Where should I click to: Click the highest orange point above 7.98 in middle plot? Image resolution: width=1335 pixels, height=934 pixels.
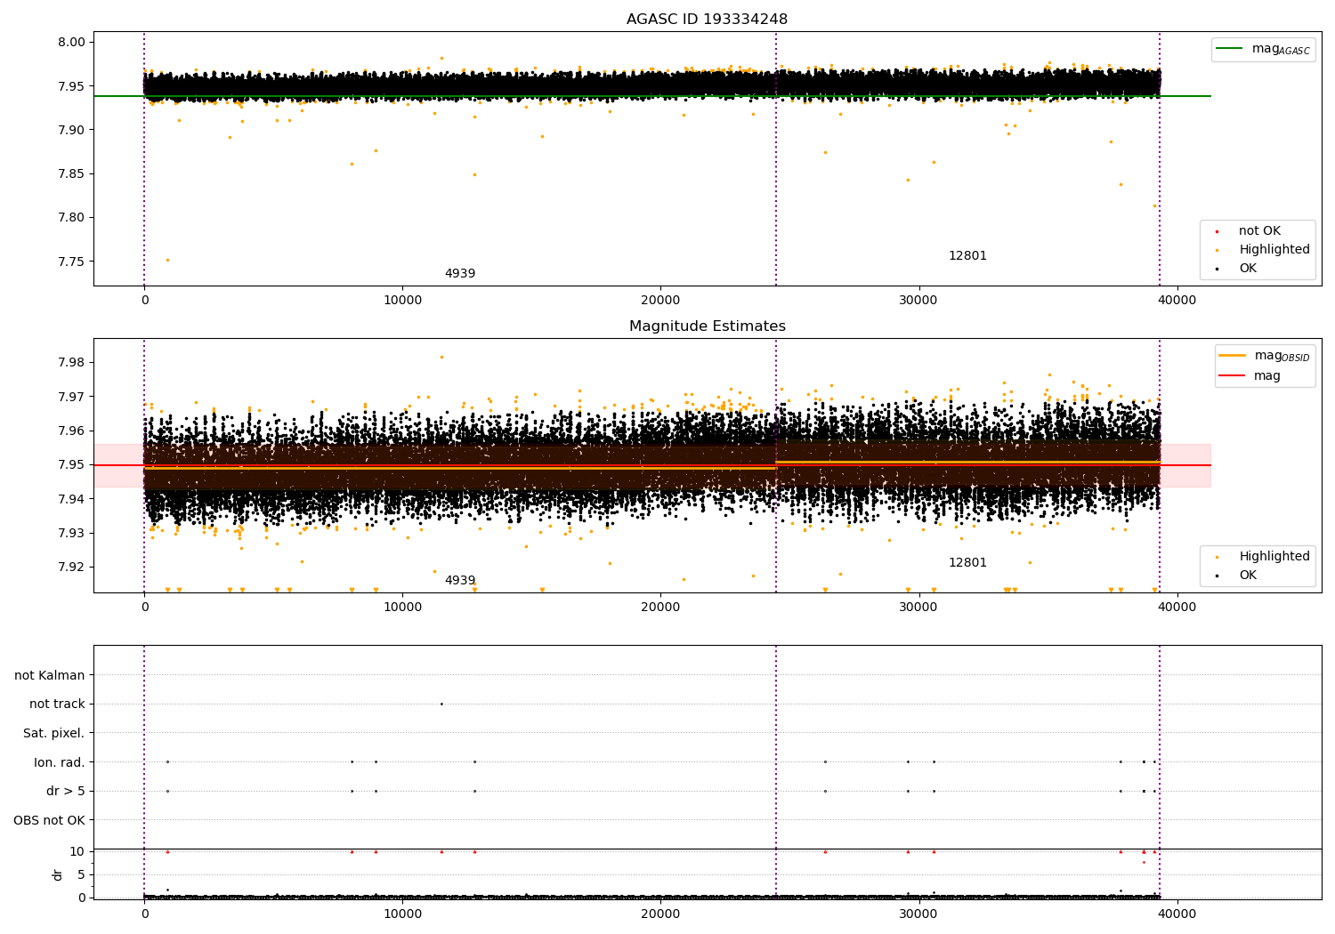441,357
